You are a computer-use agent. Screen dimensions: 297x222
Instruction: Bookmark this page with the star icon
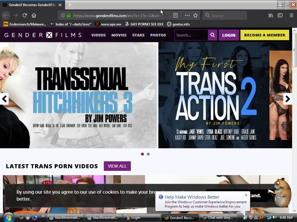coord(195,16)
